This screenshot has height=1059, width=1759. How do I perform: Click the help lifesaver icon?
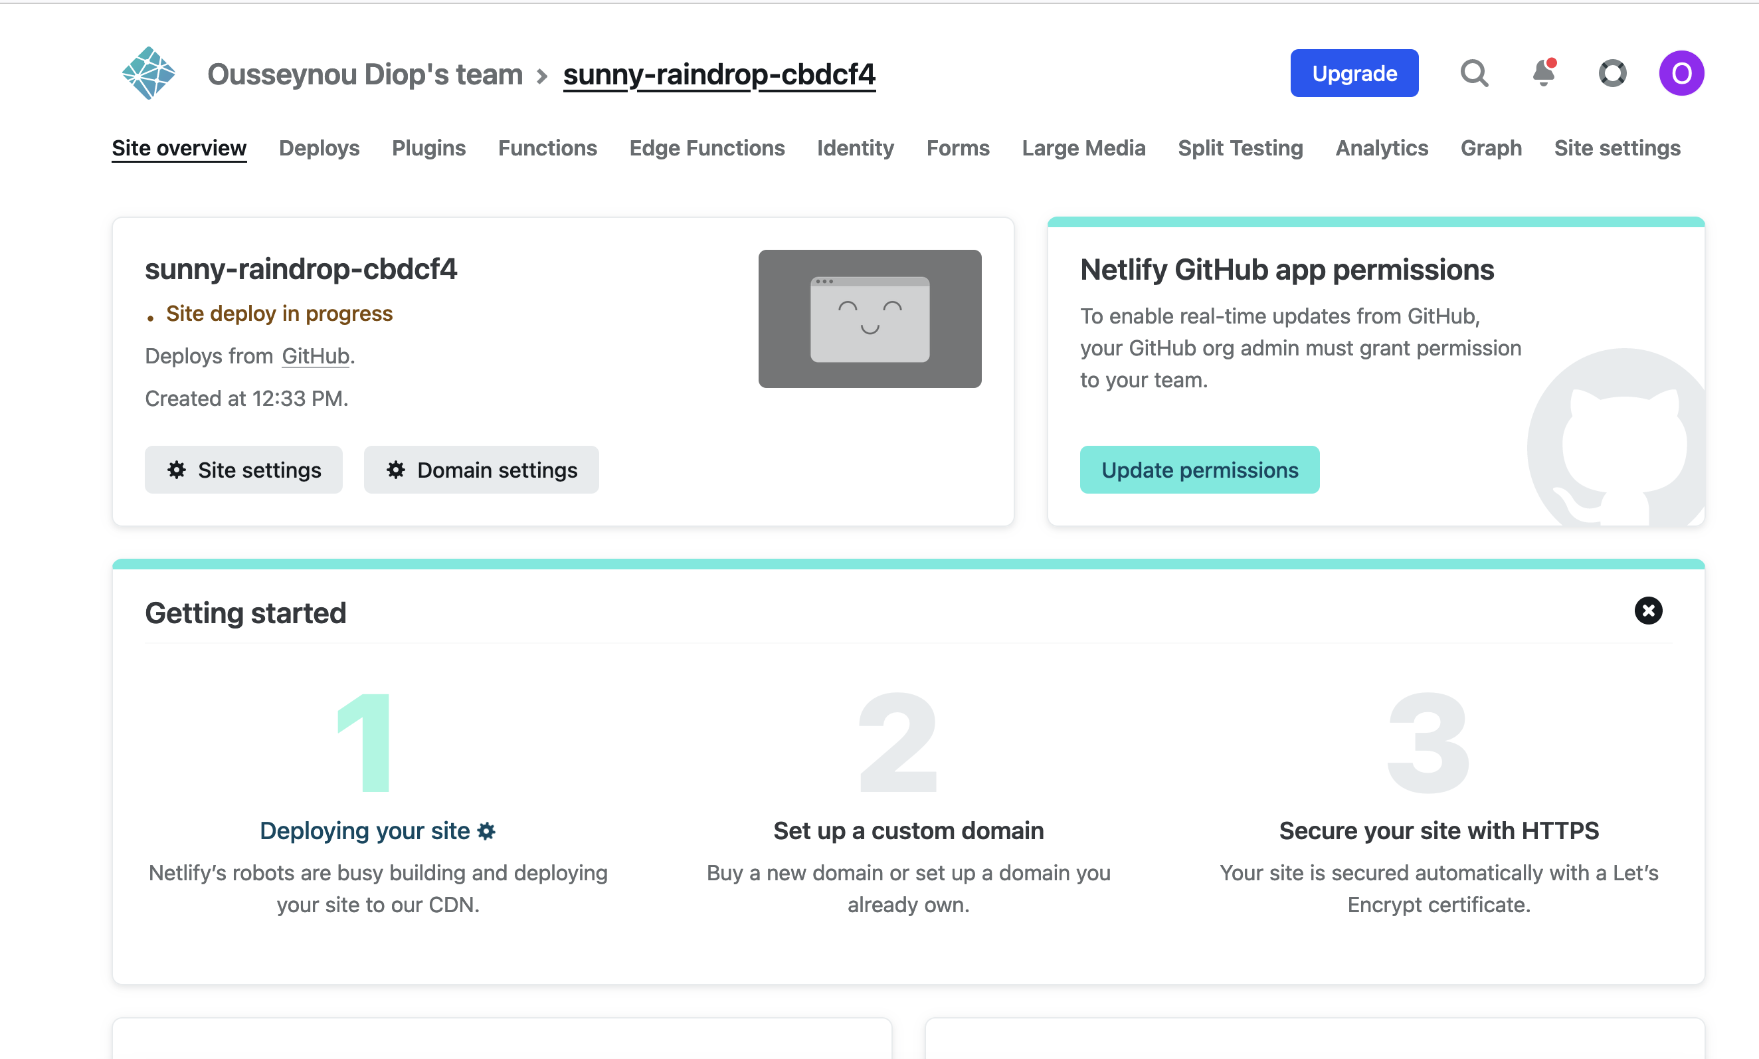1612,73
